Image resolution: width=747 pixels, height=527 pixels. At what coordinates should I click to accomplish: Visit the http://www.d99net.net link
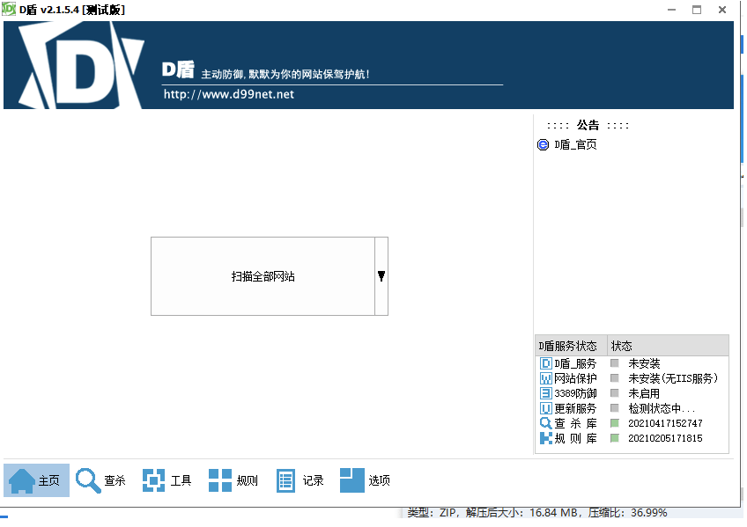[x=229, y=95]
